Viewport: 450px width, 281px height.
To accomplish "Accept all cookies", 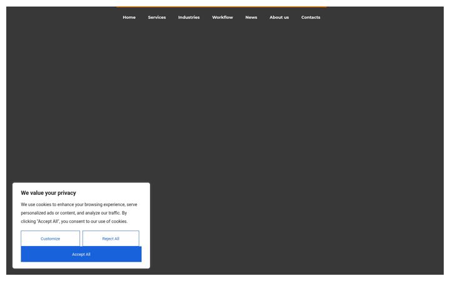I will 81,254.
